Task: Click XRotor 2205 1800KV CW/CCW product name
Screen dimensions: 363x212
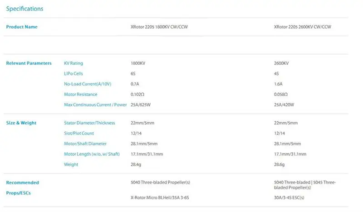Action: (x=159, y=27)
